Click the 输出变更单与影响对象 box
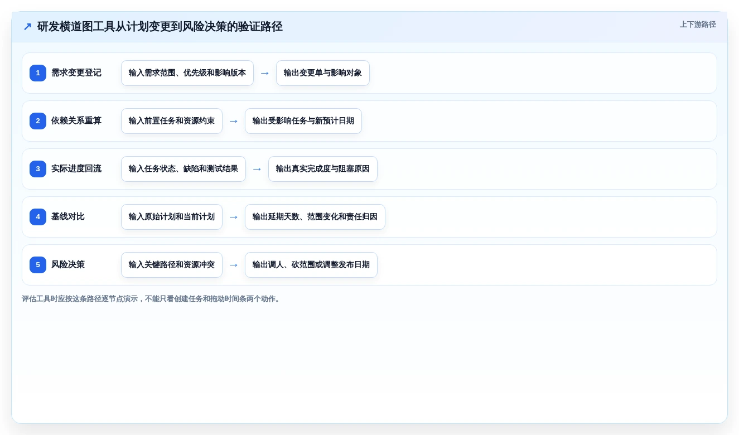Image resolution: width=739 pixels, height=435 pixels. [323, 73]
